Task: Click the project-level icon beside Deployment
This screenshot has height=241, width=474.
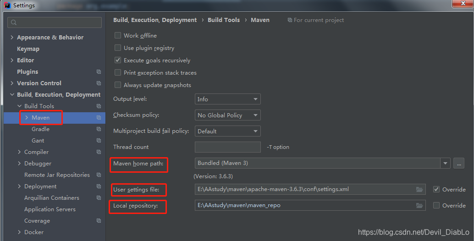Action: point(99,186)
